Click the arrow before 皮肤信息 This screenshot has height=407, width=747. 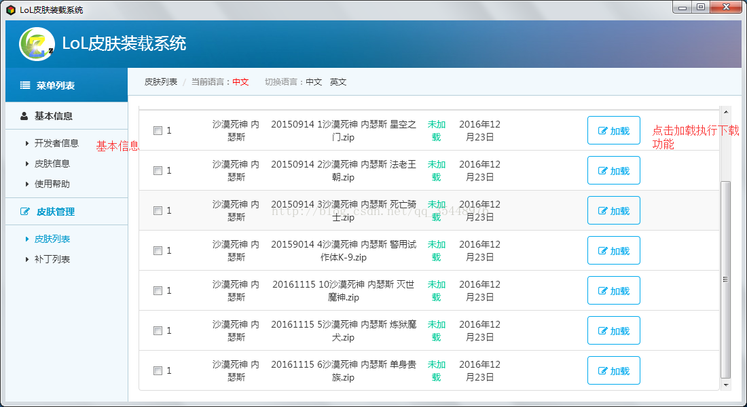[27, 163]
